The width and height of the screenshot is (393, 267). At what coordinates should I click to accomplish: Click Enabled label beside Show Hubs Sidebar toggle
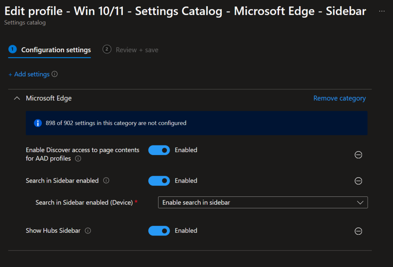coord(186,231)
